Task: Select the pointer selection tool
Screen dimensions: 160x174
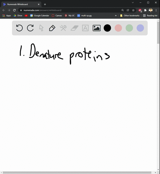Action: point(41,28)
